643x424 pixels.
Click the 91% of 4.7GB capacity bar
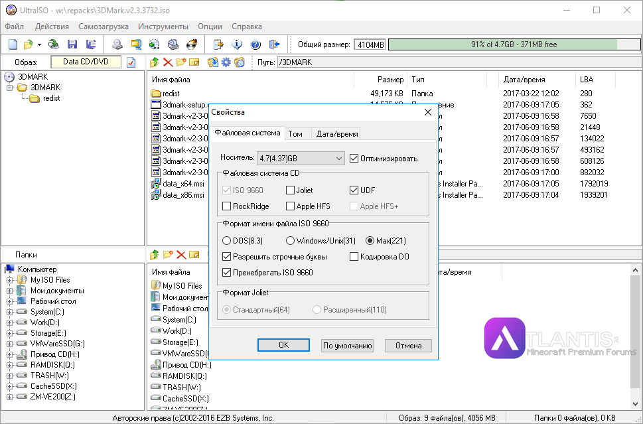pyautogui.click(x=514, y=44)
